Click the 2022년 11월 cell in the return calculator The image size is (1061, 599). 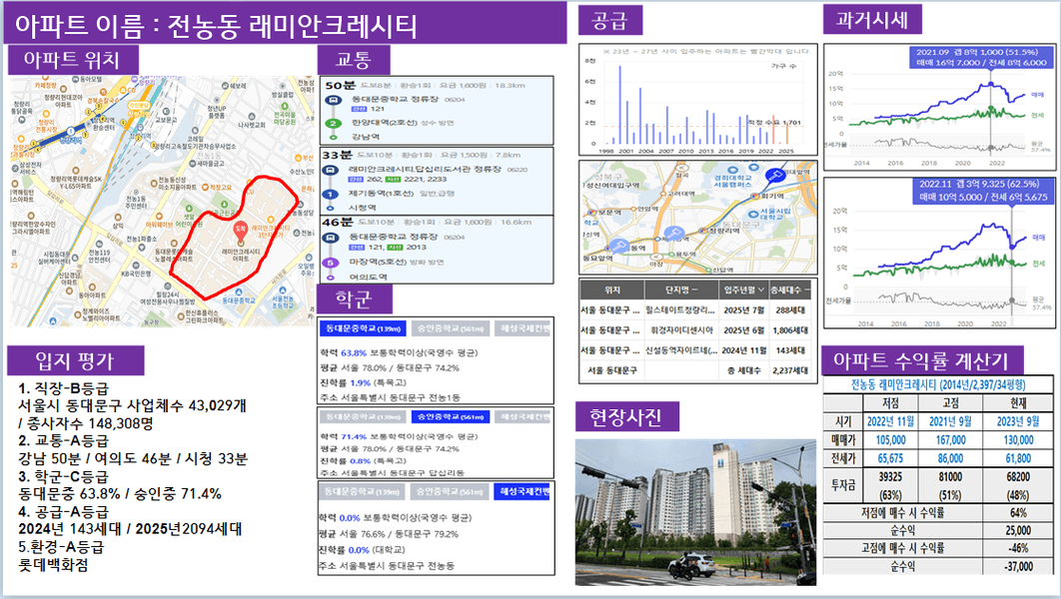point(890,421)
